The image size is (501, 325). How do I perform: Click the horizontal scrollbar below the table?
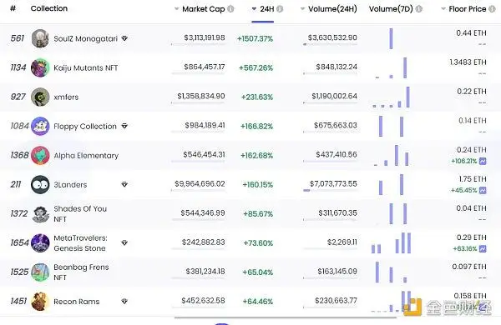pos(286,317)
